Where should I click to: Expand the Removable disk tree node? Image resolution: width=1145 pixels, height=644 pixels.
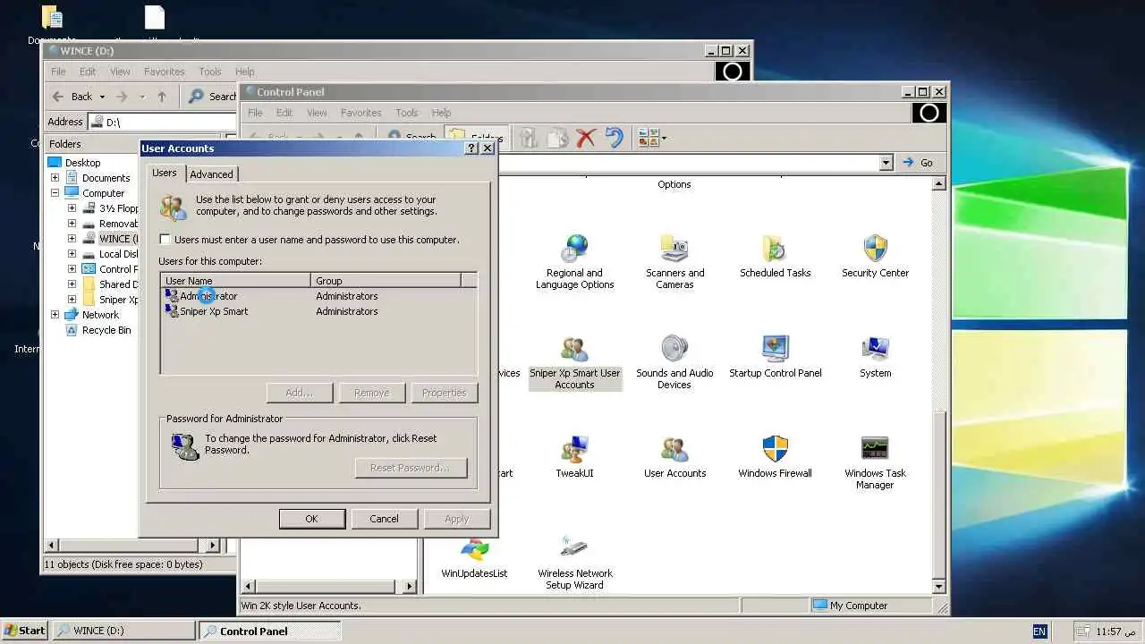point(72,224)
